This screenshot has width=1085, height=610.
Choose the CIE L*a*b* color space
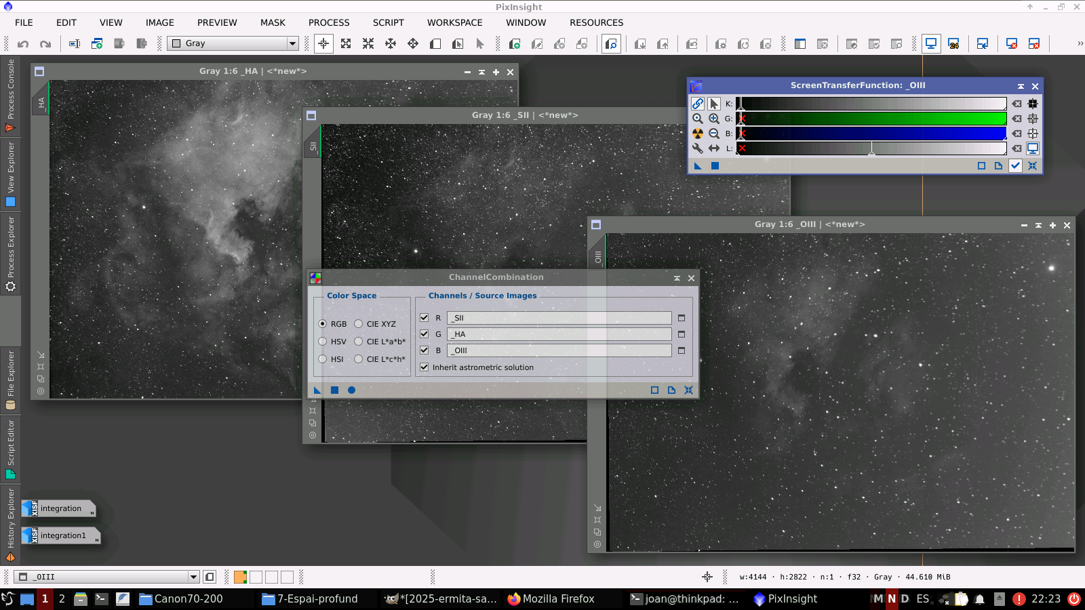(x=359, y=342)
